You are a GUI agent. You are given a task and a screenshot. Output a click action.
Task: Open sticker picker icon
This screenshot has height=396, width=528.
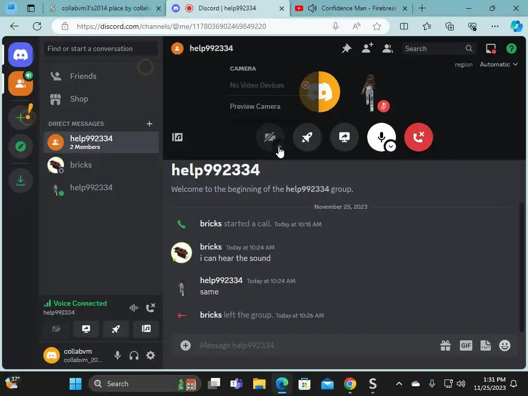pyautogui.click(x=486, y=345)
